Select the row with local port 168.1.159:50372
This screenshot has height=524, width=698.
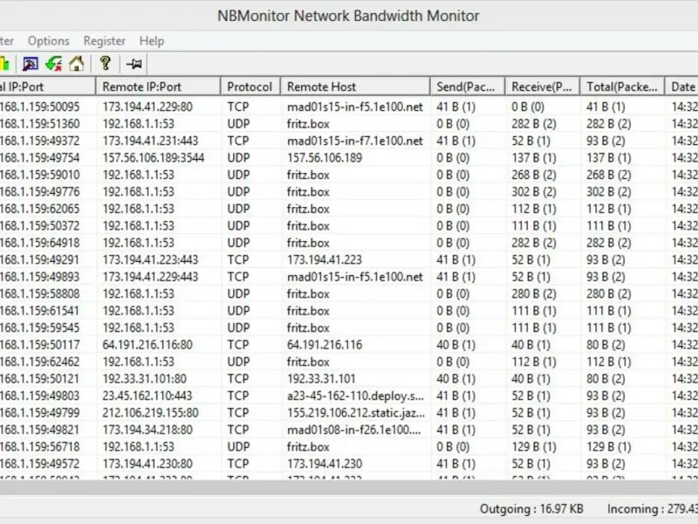[349, 226]
